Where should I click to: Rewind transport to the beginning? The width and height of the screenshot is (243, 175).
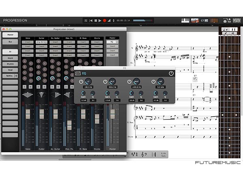(91, 21)
